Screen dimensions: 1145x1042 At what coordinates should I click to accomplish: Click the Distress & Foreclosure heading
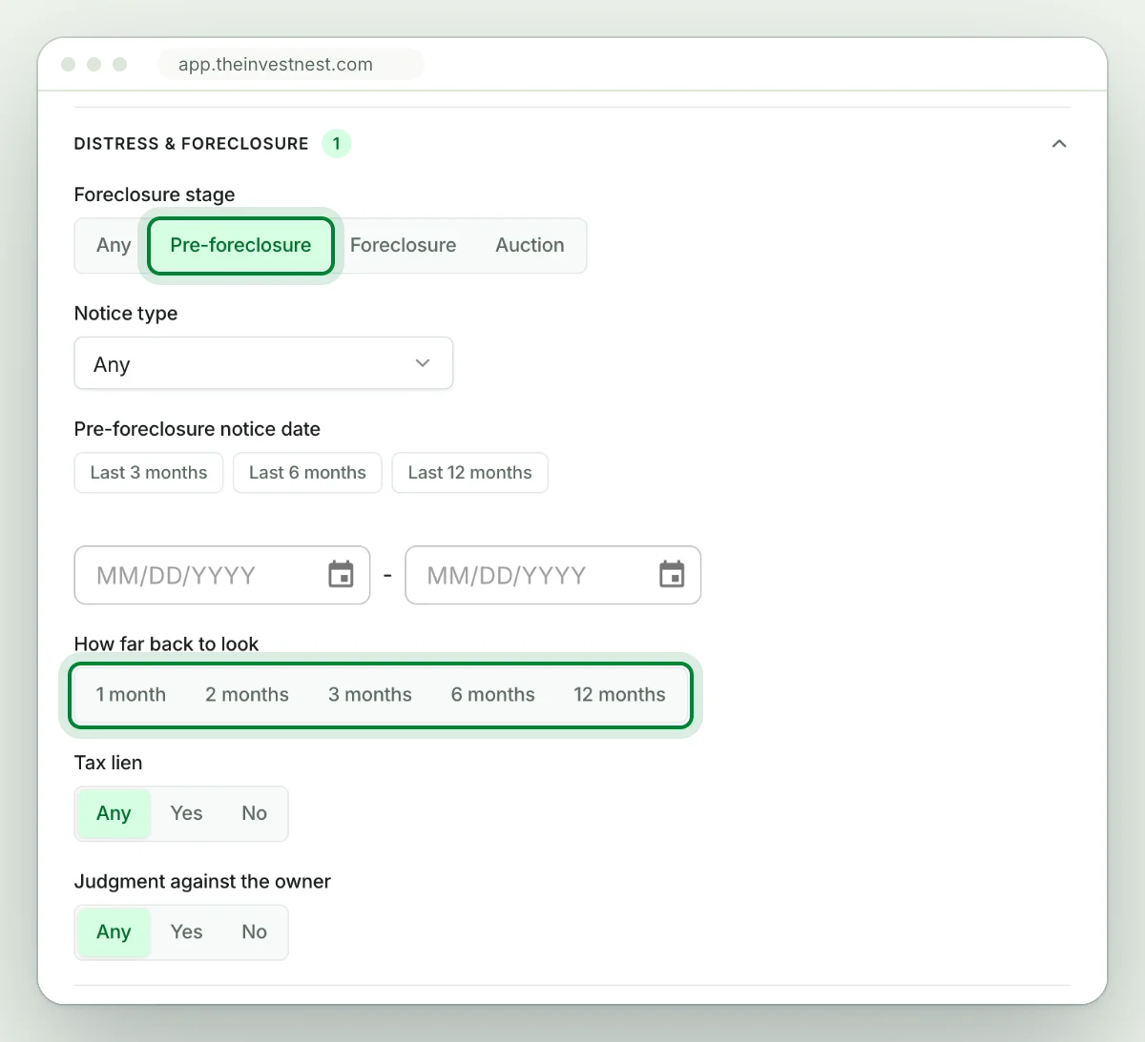tap(191, 144)
